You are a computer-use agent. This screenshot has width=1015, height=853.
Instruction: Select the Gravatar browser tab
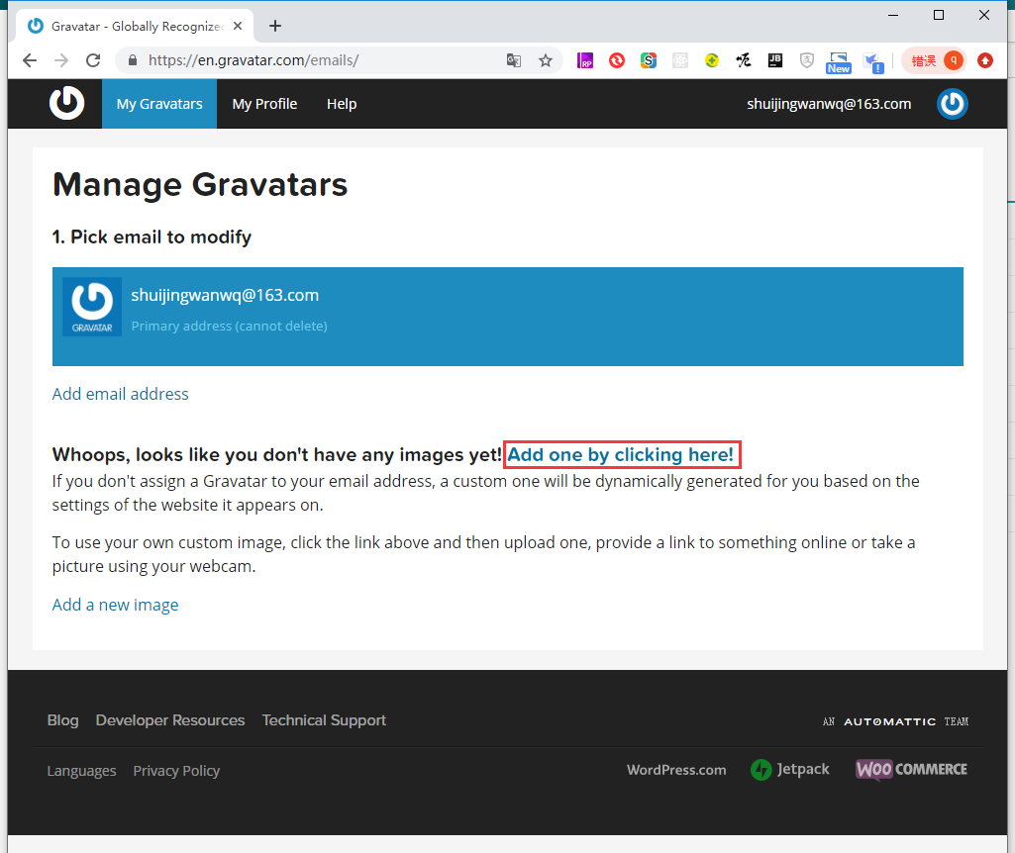point(136,26)
